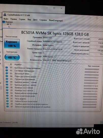The width and height of the screenshot is (103, 138).
Task: Select Процент использования attribute text
Action: tap(25, 79)
